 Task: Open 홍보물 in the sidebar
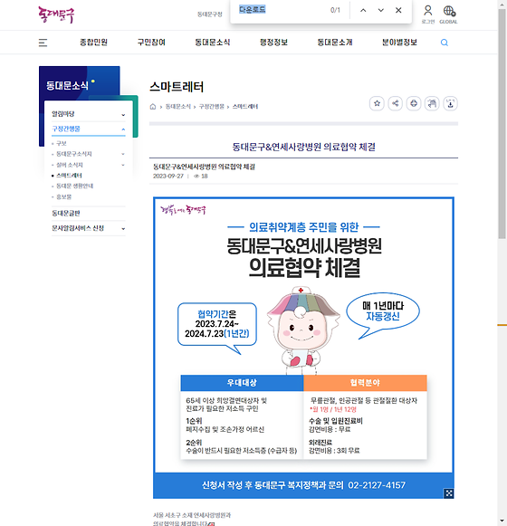63,197
